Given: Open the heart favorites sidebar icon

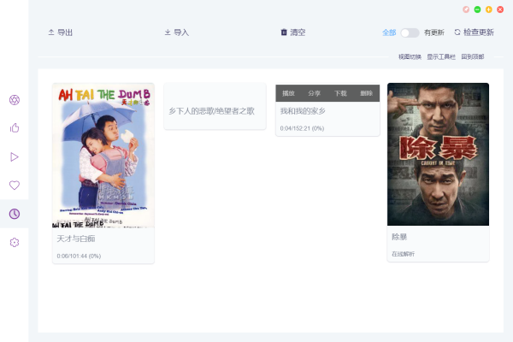Looking at the screenshot, I should [15, 186].
